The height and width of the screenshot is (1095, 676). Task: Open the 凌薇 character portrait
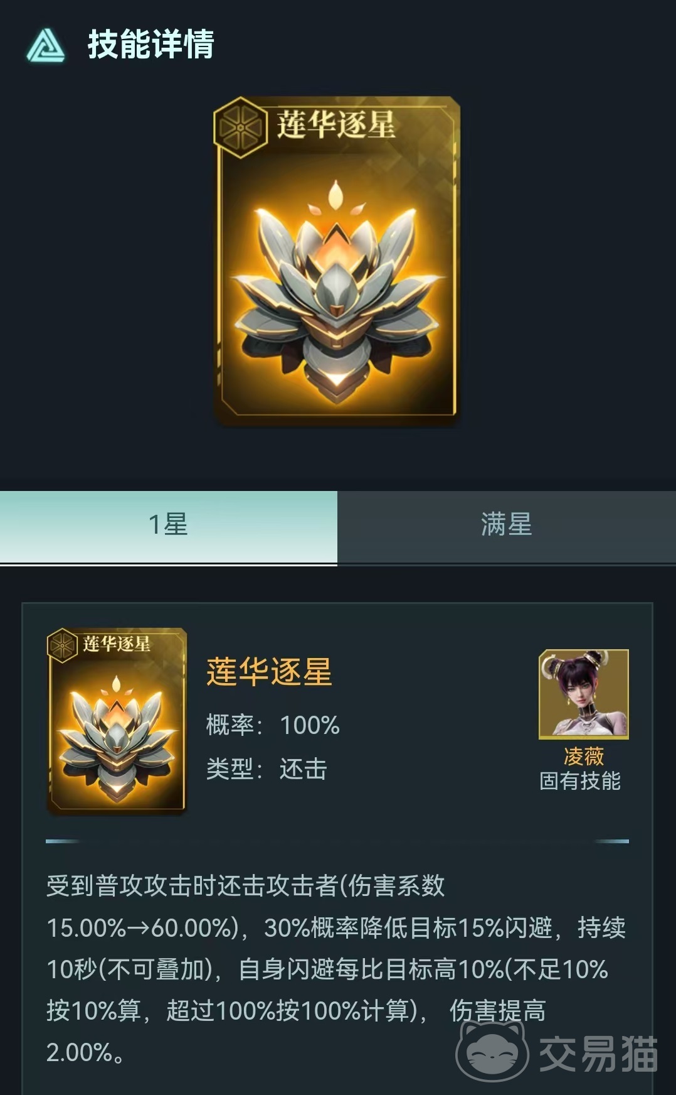pyautogui.click(x=584, y=694)
